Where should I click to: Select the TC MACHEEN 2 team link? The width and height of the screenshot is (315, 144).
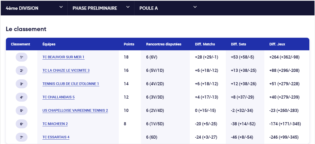click(x=55, y=124)
